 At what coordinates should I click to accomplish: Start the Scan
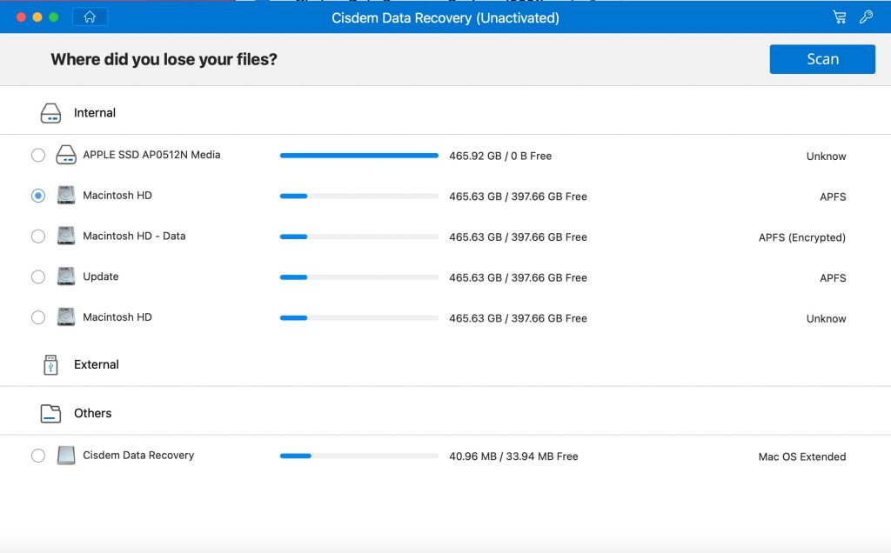822,59
